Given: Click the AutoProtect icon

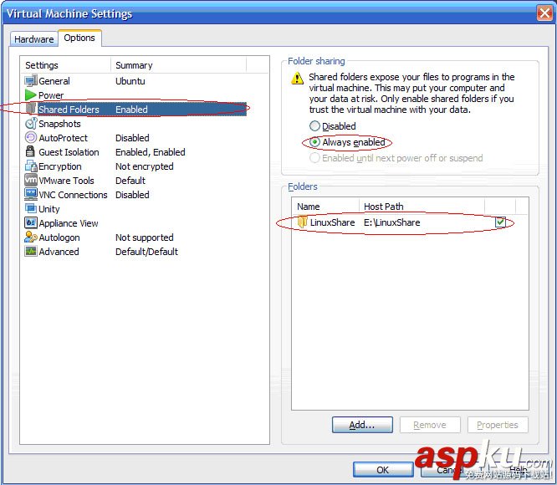Looking at the screenshot, I should coord(31,137).
